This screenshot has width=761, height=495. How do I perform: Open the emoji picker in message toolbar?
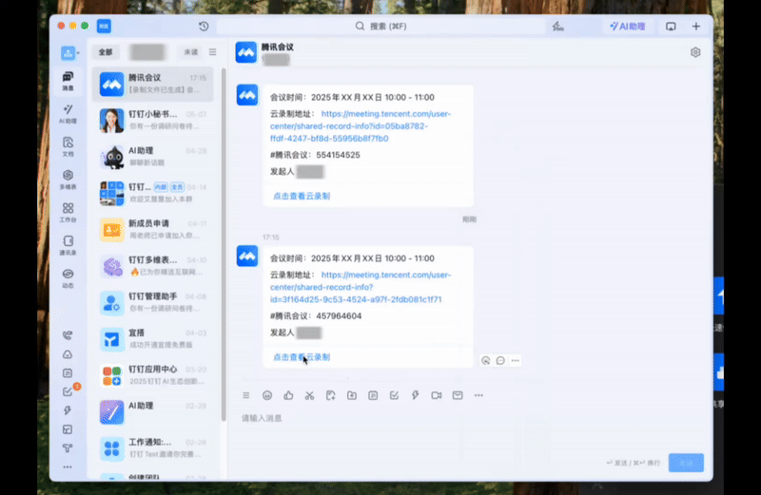click(x=267, y=395)
